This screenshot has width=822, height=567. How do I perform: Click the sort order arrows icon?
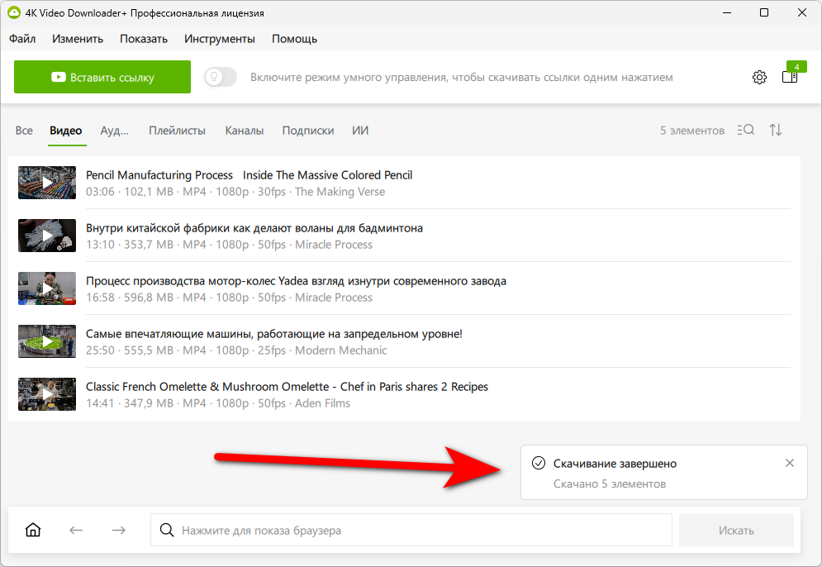tap(776, 130)
